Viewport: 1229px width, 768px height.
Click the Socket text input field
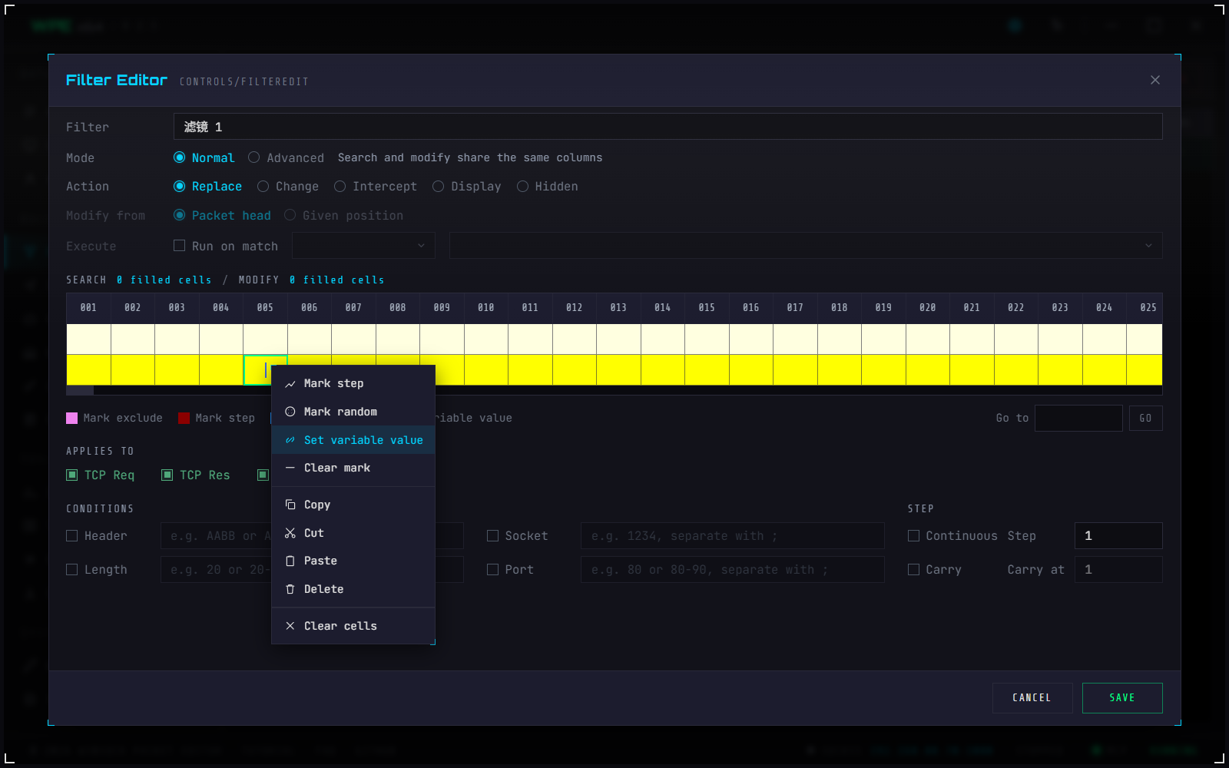click(733, 536)
